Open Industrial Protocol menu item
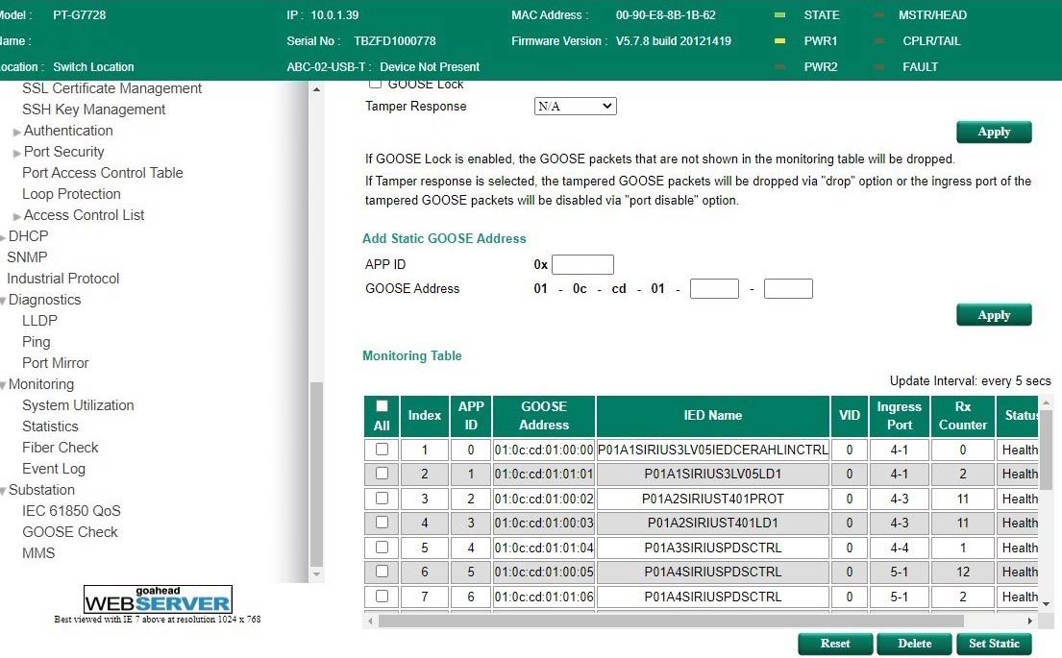The height and width of the screenshot is (658, 1062). pyautogui.click(x=63, y=279)
